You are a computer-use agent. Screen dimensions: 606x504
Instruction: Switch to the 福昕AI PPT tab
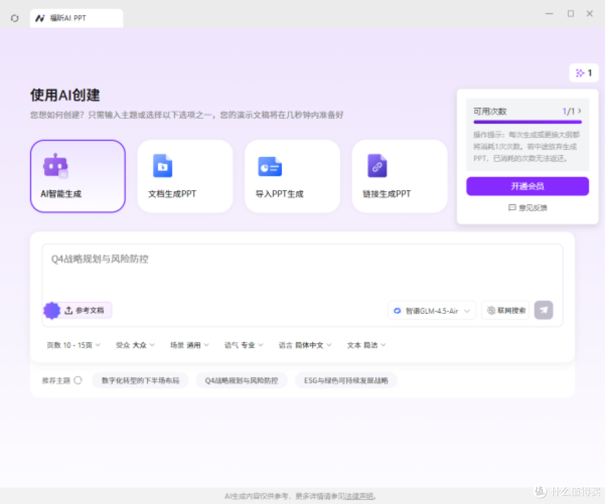click(x=76, y=18)
